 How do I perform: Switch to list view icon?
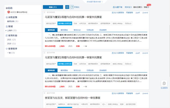(x=67, y=7)
